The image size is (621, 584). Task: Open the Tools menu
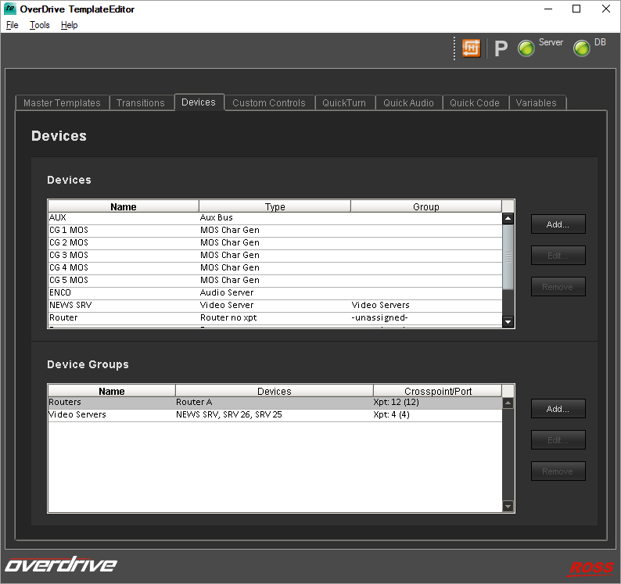[39, 25]
